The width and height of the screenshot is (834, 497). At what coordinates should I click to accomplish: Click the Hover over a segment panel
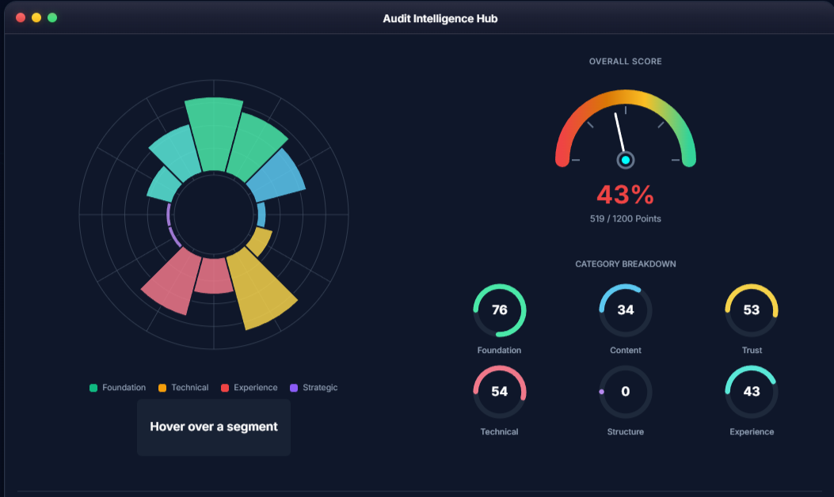tap(213, 427)
